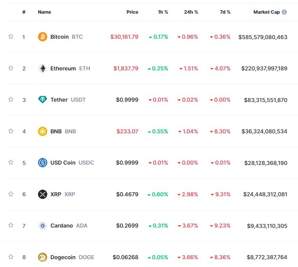Click the Bitcoin logo icon
This screenshot has height=267, width=298.
tap(42, 37)
